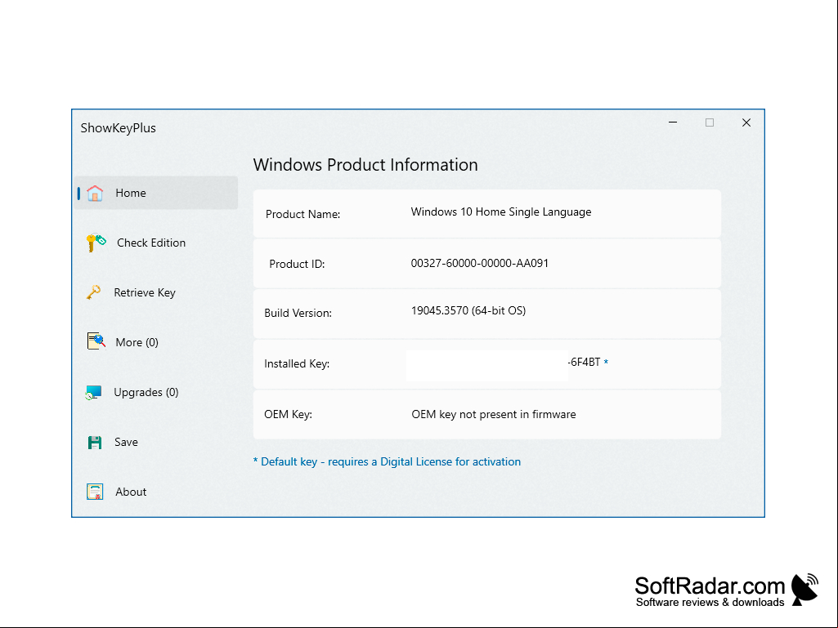838x628 pixels.
Task: Click the Build Version: field label
Action: click(298, 313)
